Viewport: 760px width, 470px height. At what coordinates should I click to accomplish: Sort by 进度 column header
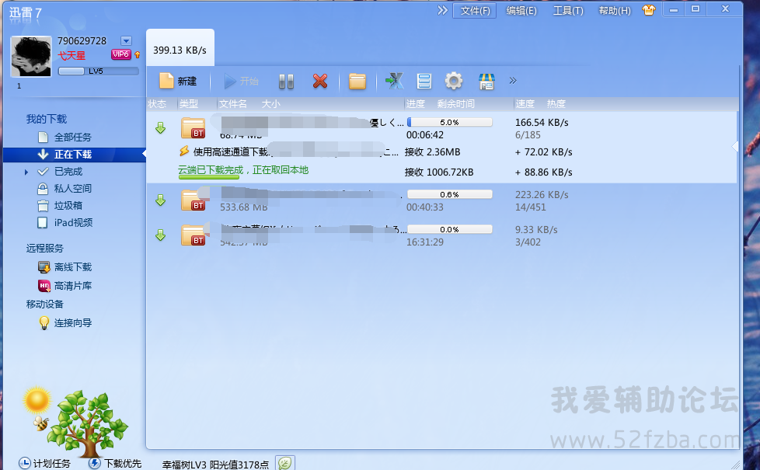point(416,103)
